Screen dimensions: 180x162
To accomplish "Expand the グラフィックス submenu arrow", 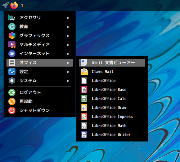I will (x=68, y=36).
